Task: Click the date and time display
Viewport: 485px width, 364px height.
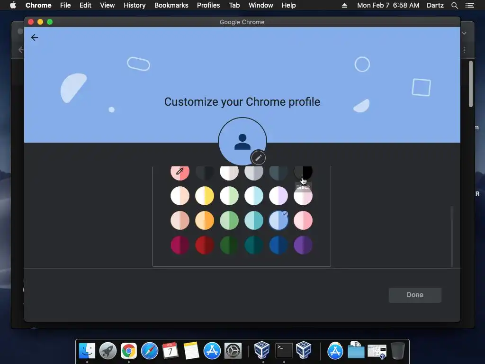Action: (388, 5)
